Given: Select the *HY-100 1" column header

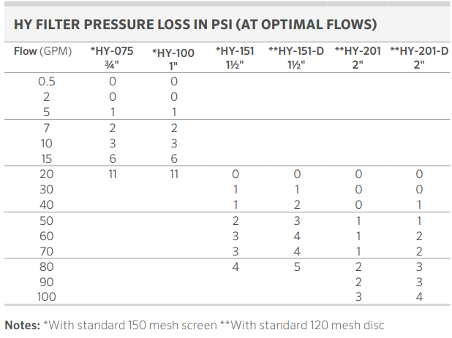Looking at the screenshot, I should click(x=173, y=58).
